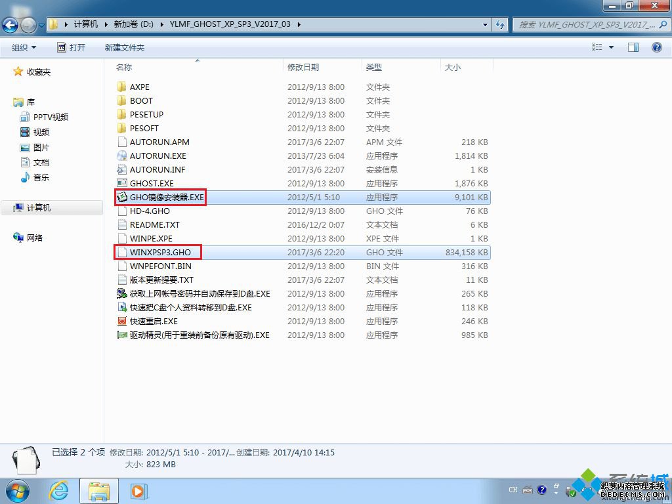Open Windows Start button

(x=18, y=491)
